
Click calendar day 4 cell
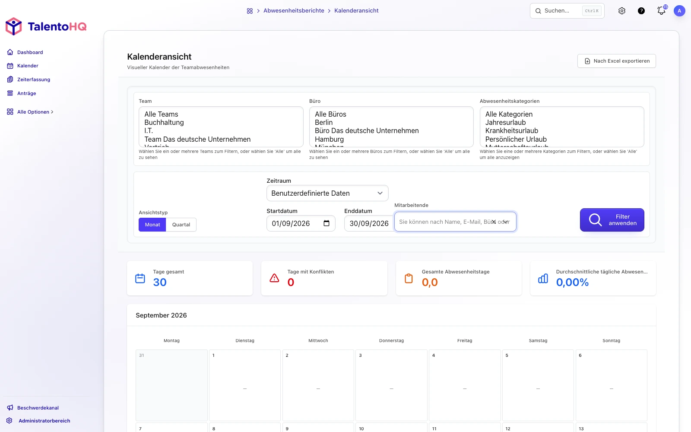(x=465, y=385)
